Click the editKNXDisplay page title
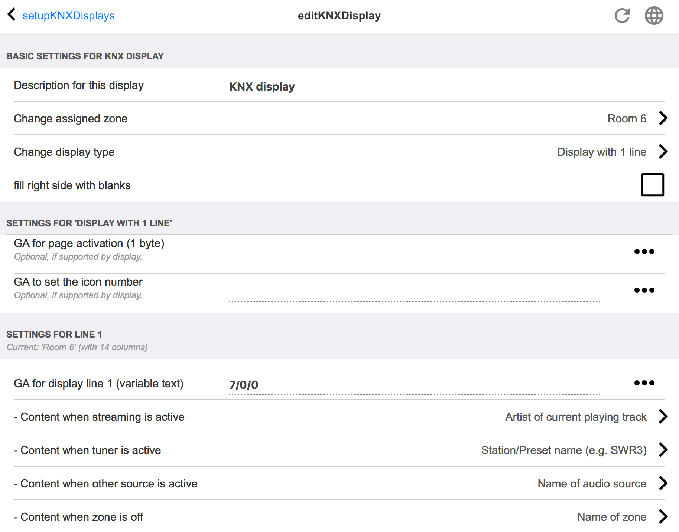Viewport: 679px width, 532px height. [x=339, y=16]
